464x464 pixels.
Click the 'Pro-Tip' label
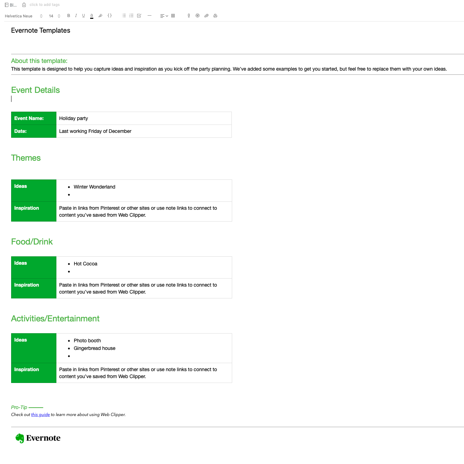click(x=19, y=407)
